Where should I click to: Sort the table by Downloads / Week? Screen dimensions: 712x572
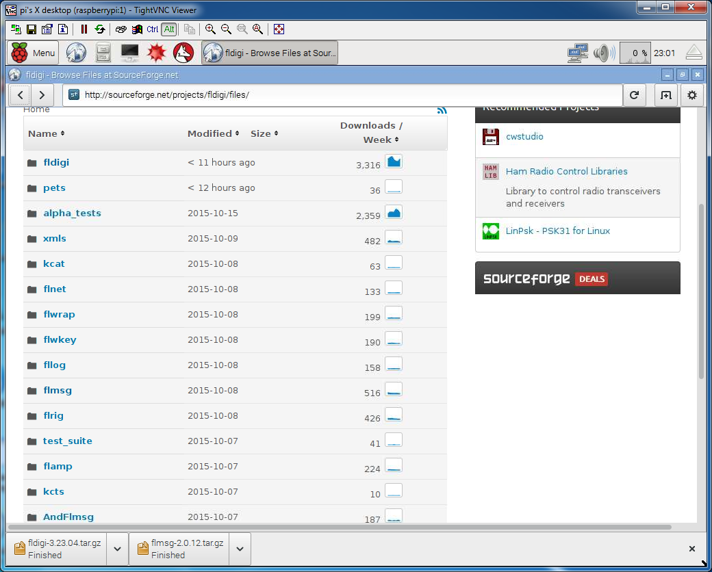point(372,133)
